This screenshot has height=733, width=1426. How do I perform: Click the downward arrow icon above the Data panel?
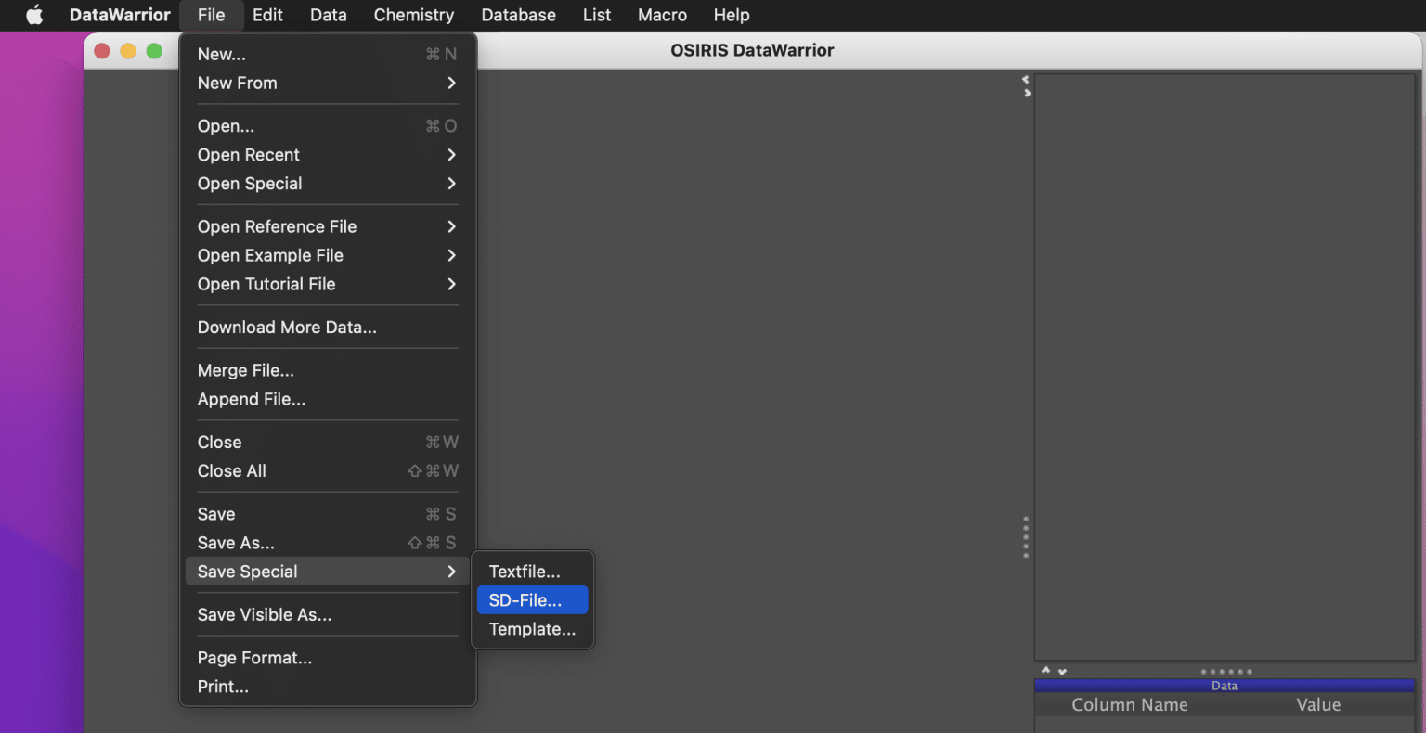pos(1061,670)
